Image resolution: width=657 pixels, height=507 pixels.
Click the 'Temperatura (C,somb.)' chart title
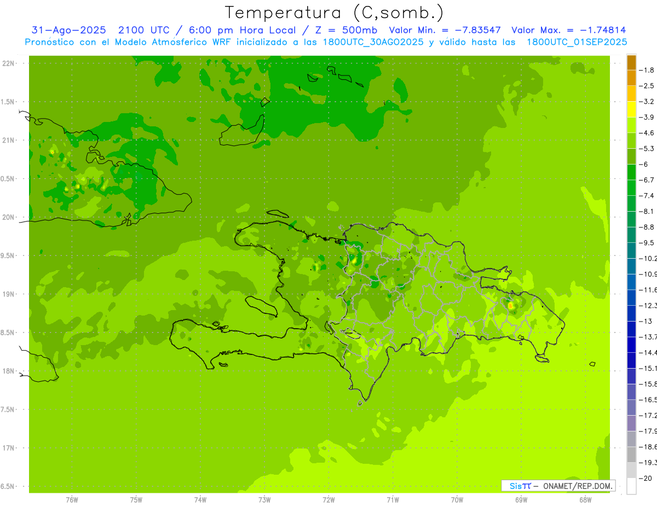tap(334, 13)
